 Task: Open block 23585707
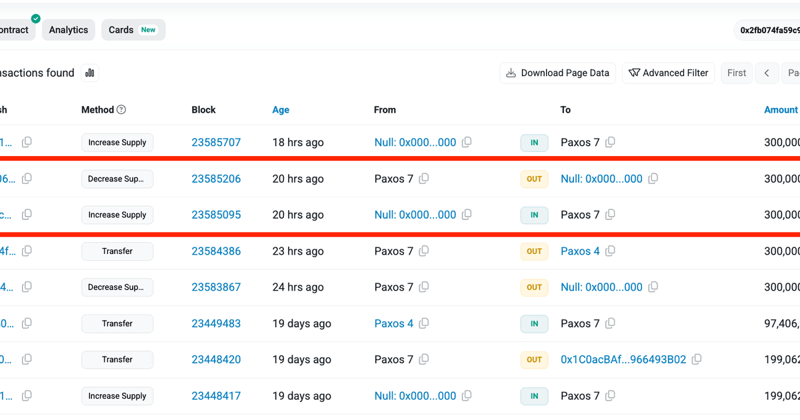click(x=216, y=143)
